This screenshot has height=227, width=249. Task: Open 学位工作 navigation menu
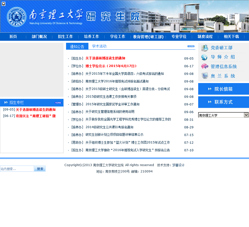[118, 37]
